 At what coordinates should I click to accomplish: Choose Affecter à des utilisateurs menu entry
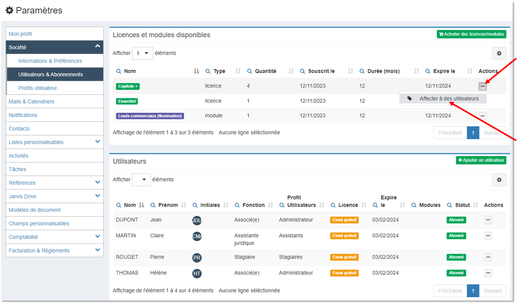(x=443, y=98)
